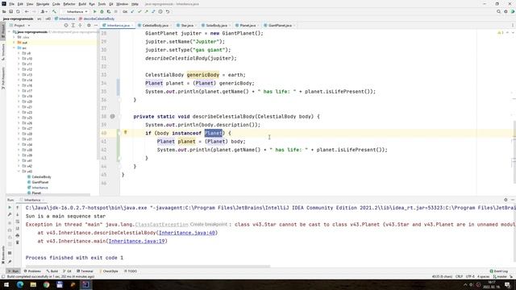Open Search Everywhere magnifier in the top right

pyautogui.click(x=498, y=11)
